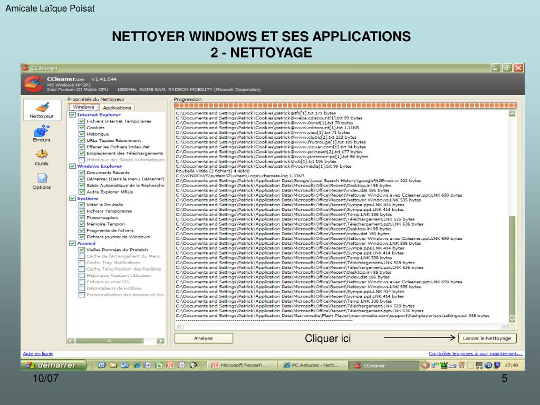Enable Cache de l'Arrangement du Menu
This screenshot has height=405, width=540.
tap(82, 256)
